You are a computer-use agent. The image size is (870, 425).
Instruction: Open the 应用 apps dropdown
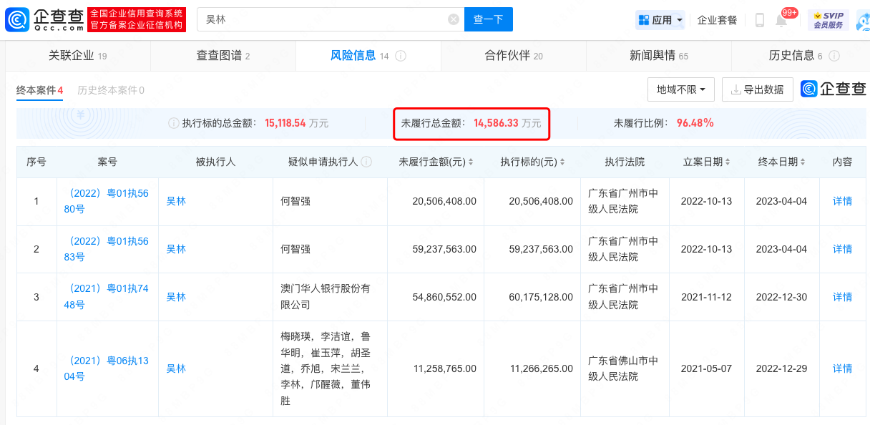click(660, 20)
